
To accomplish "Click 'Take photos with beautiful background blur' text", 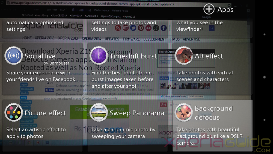I will [209, 136].
